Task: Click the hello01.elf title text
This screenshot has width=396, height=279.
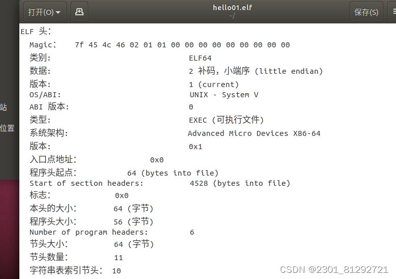Action: [x=232, y=8]
